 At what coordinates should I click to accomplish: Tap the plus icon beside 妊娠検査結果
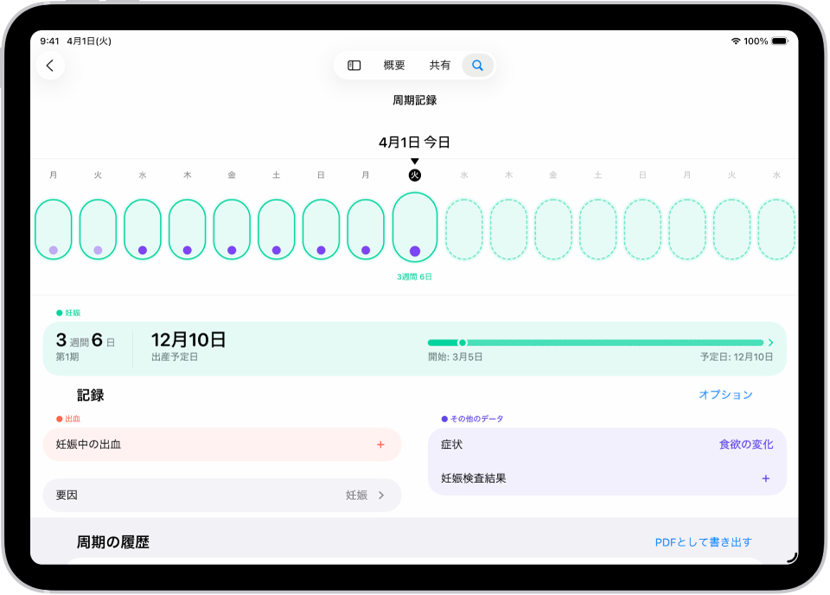[x=766, y=478]
